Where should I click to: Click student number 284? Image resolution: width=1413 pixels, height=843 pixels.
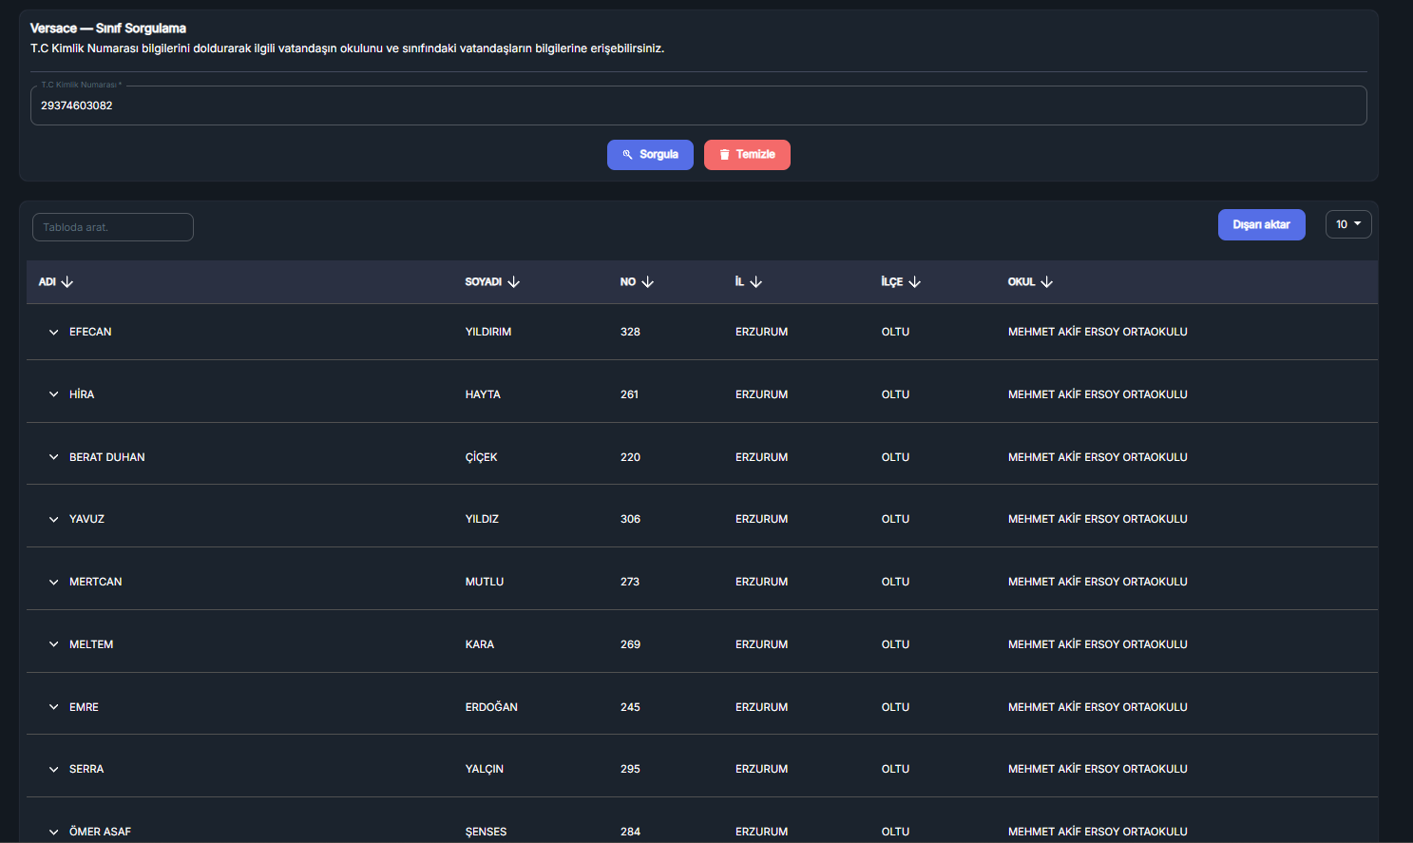(630, 832)
